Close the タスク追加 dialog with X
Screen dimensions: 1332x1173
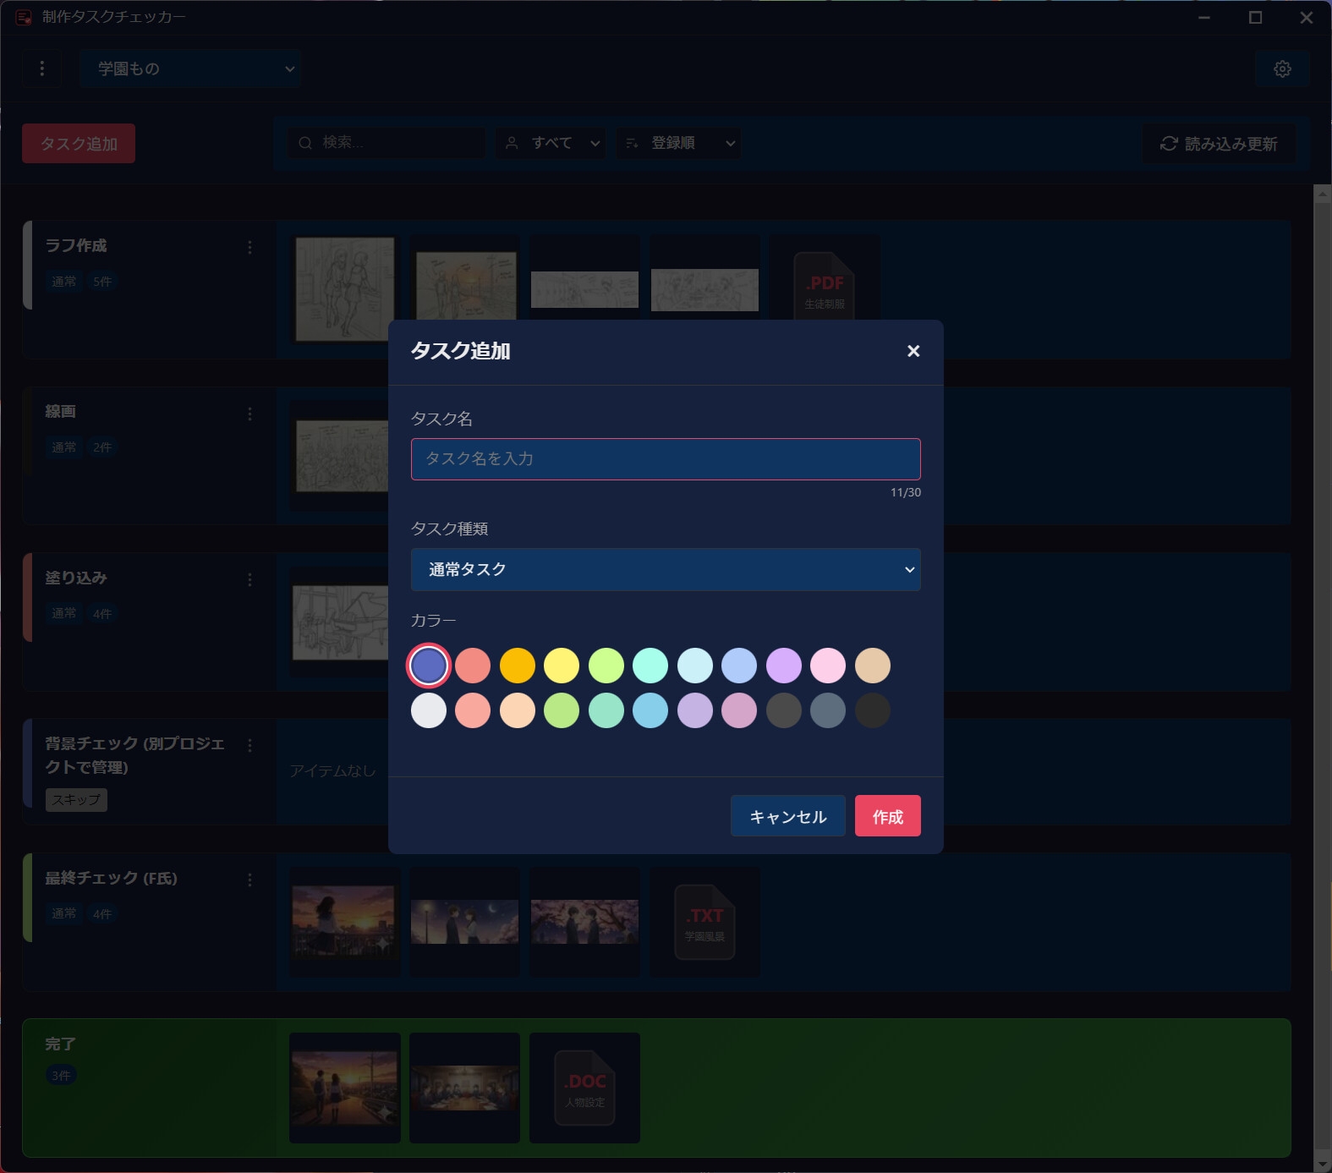coord(913,351)
